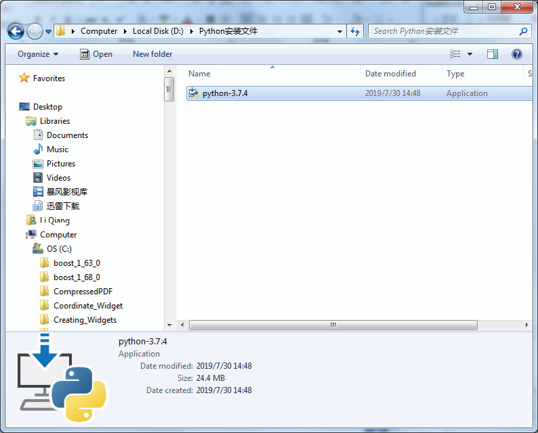Click horizontal scrollbar left arrow

click(x=182, y=325)
